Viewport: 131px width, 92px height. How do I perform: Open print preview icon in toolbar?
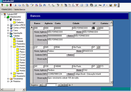[91, 5]
